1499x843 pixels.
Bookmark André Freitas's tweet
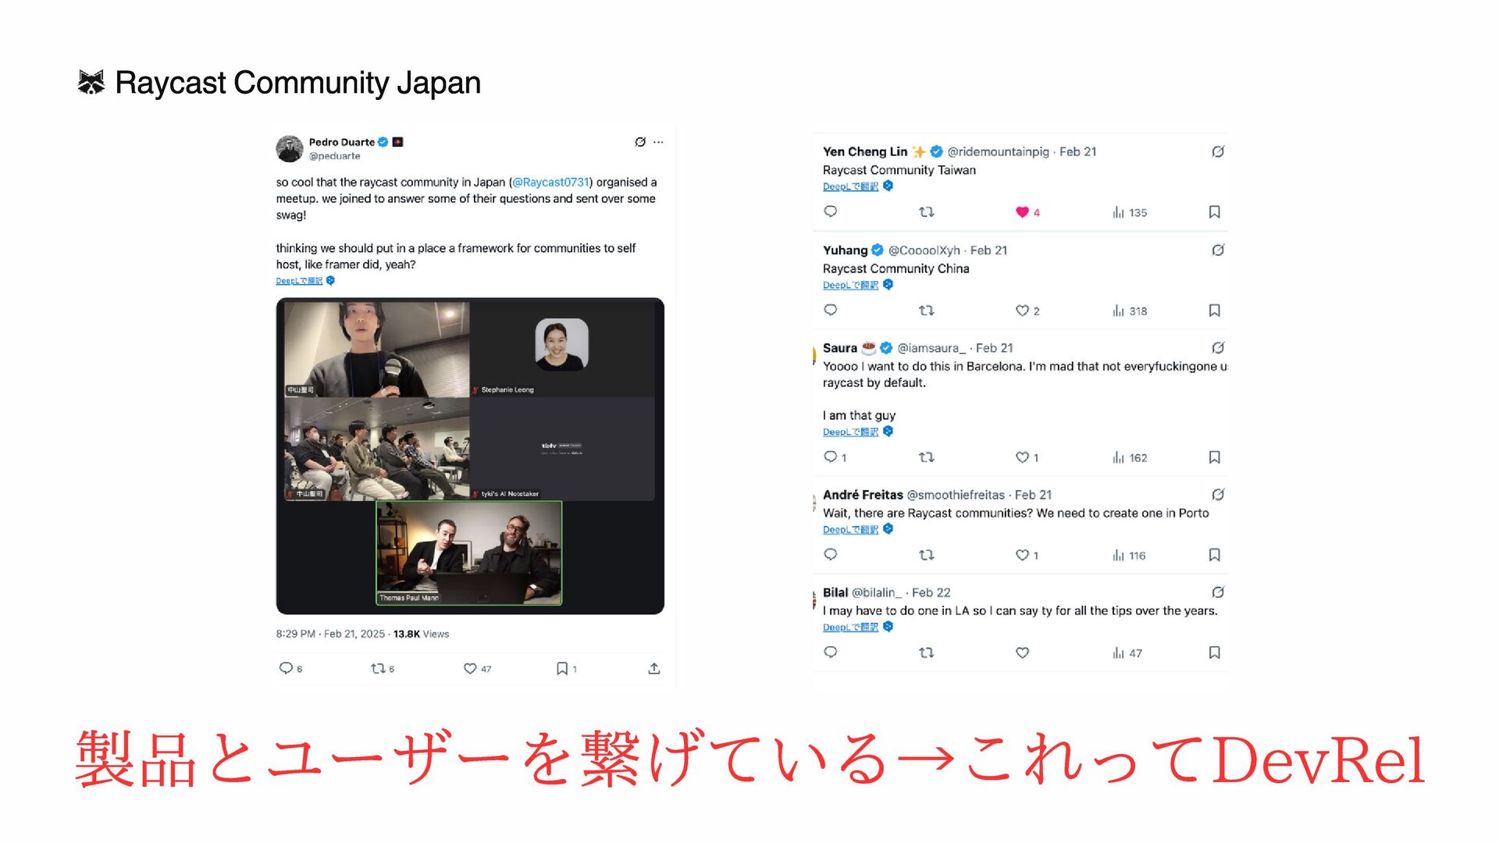tap(1214, 555)
